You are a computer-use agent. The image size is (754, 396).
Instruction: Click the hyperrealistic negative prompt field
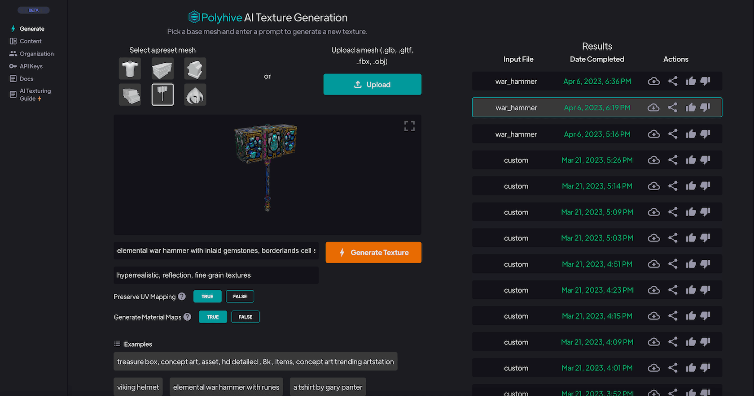[216, 275]
